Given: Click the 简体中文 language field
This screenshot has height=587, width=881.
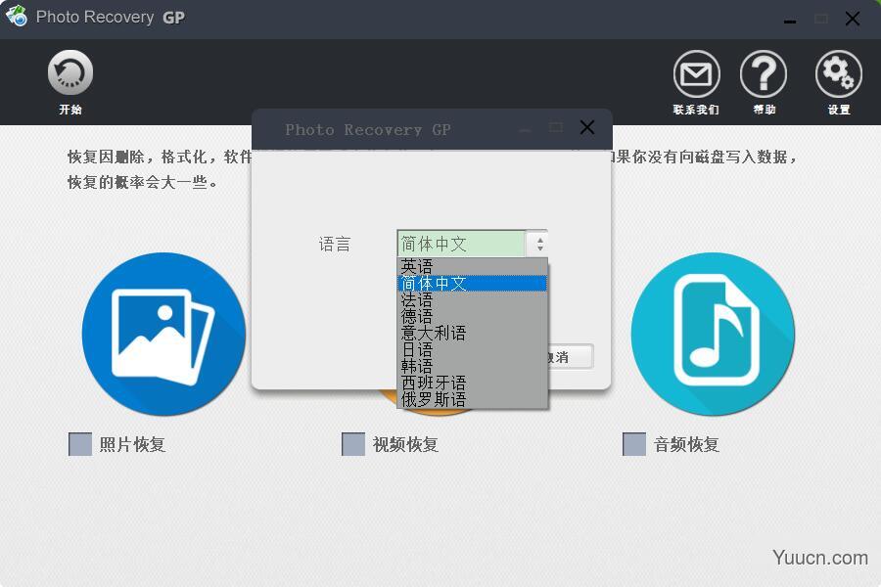Looking at the screenshot, I should click(x=461, y=244).
